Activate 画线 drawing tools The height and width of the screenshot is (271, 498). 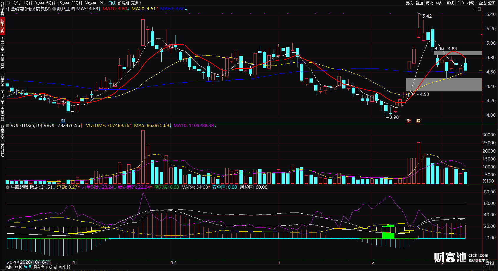(450, 3)
